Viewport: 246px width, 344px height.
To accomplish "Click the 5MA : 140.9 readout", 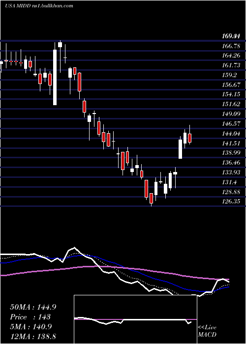I will [x=31, y=327].
